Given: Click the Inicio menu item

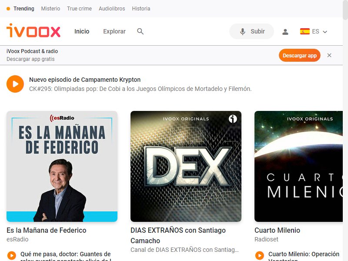Looking at the screenshot, I should click(x=82, y=31).
